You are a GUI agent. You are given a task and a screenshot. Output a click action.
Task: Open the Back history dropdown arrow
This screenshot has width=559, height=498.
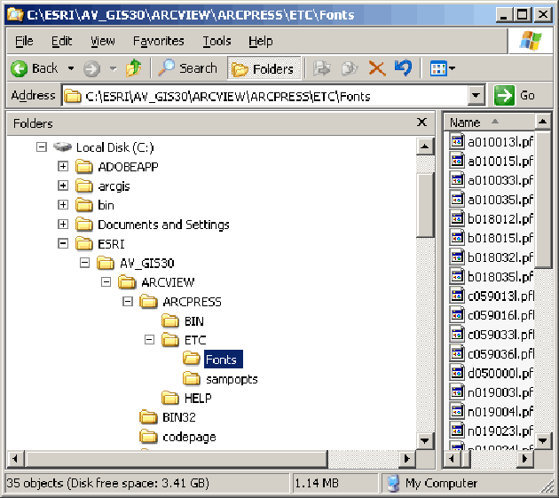point(71,68)
